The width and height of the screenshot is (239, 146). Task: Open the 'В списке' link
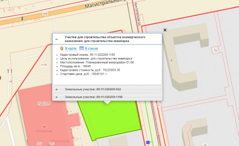(x=91, y=49)
